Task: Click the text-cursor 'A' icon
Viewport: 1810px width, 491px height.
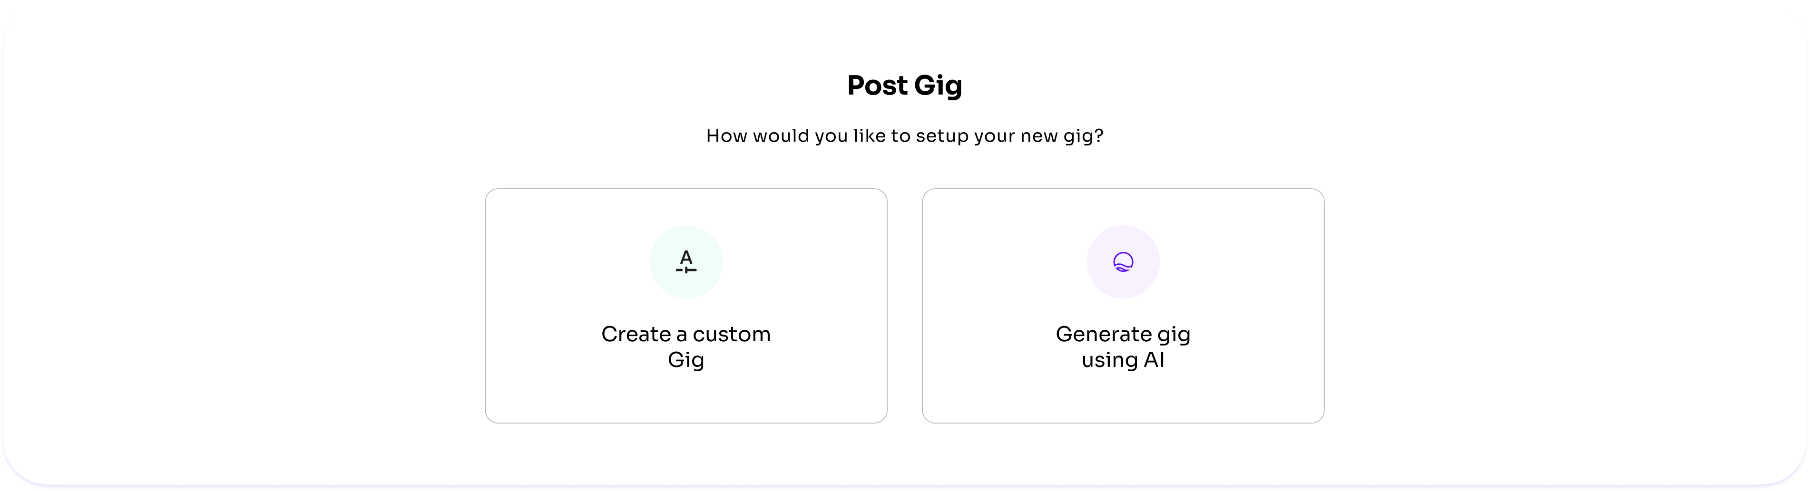Action: (x=686, y=261)
